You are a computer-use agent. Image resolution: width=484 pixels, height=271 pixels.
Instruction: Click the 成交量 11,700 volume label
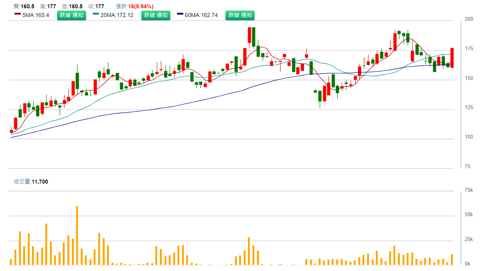31,182
